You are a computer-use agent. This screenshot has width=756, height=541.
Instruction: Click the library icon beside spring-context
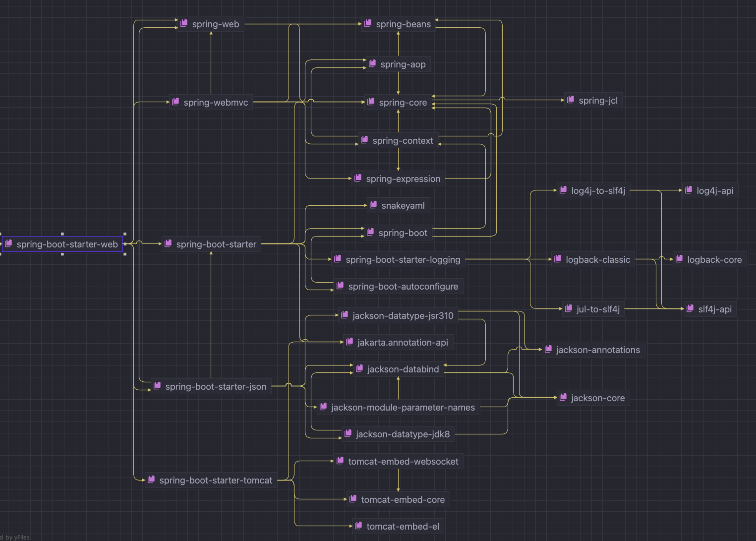[x=364, y=140]
